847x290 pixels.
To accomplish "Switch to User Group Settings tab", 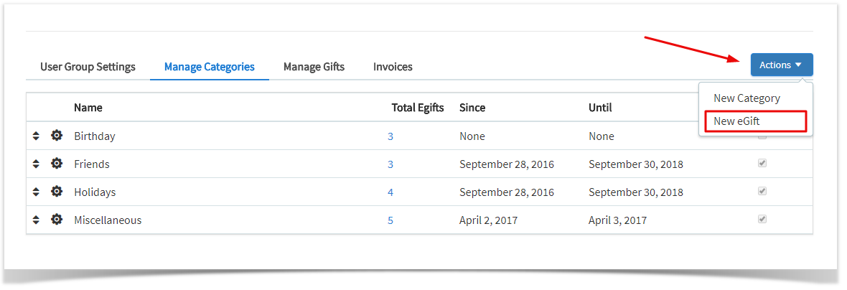I will coord(88,67).
